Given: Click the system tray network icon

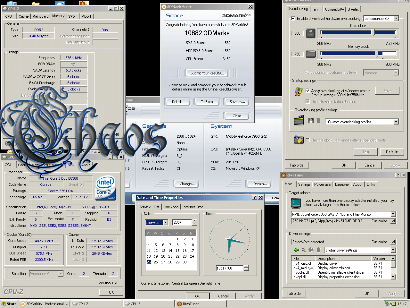Looking at the screenshot, I should pyautogui.click(x=387, y=304).
